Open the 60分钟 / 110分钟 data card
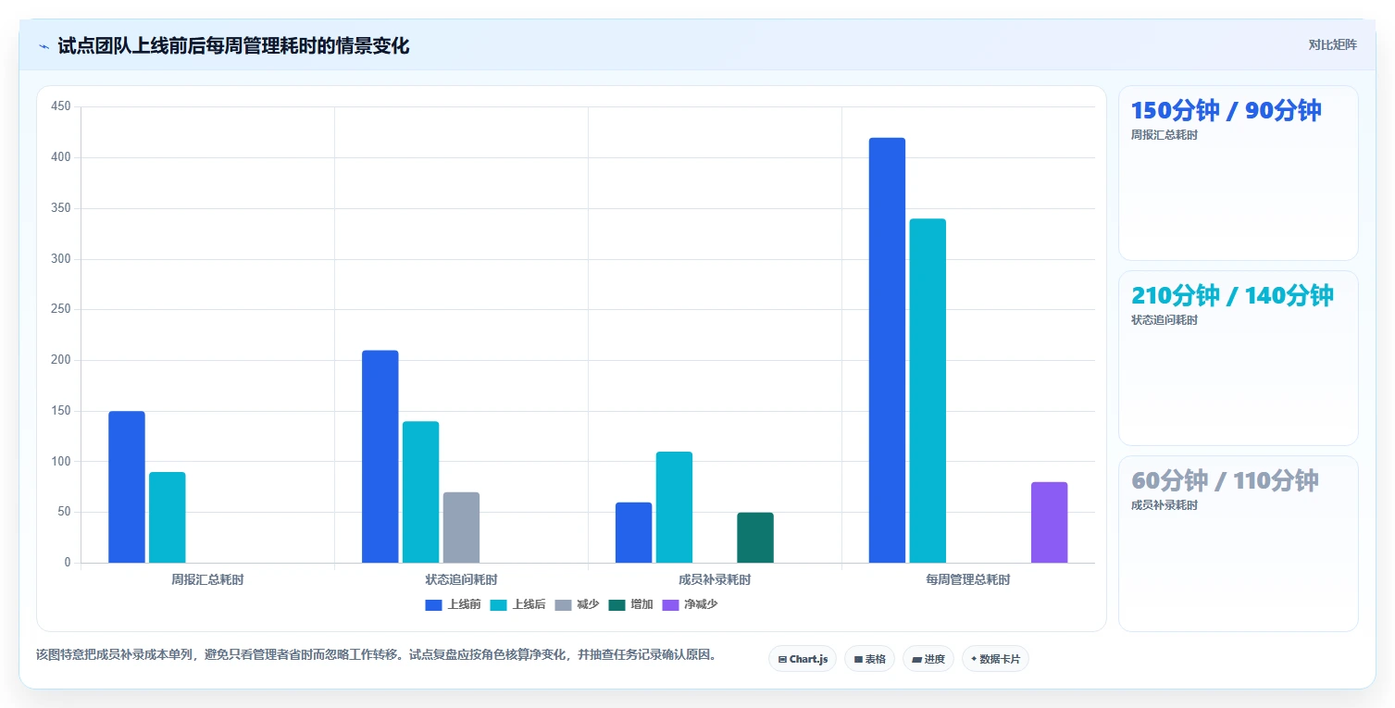This screenshot has height=708, width=1395. click(1239, 543)
